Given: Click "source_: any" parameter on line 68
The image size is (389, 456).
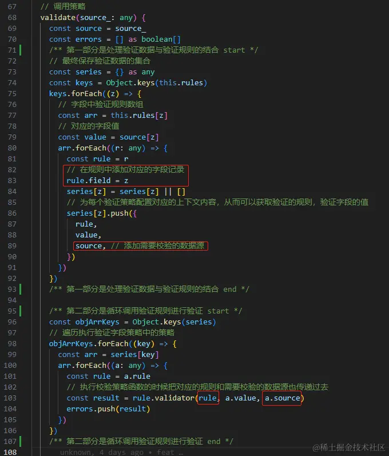Looking at the screenshot, I should (x=106, y=18).
